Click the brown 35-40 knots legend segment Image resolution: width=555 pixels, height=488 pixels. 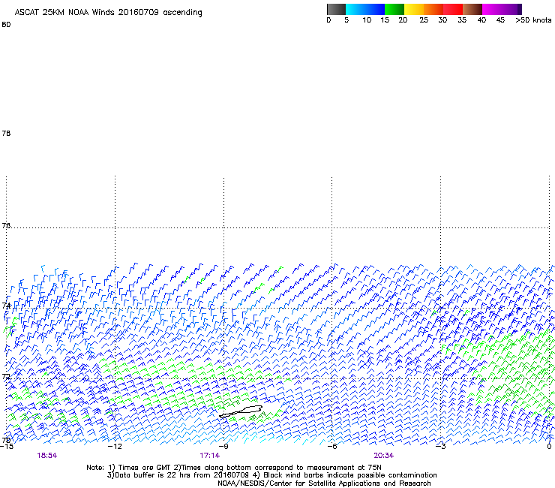click(x=472, y=9)
